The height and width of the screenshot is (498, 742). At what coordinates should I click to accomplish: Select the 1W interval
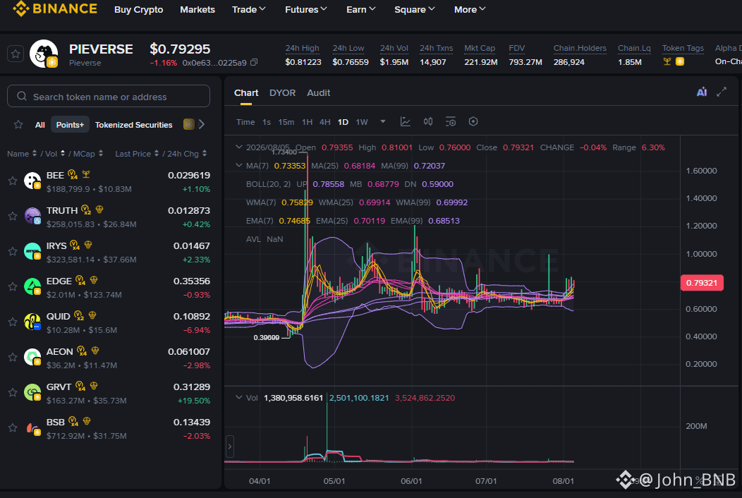362,122
